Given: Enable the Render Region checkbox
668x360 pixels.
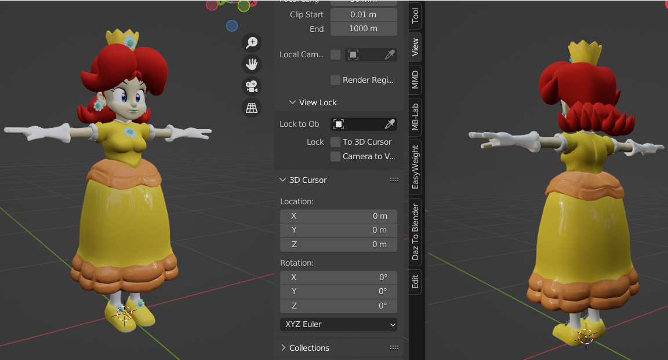Looking at the screenshot, I should coord(335,80).
